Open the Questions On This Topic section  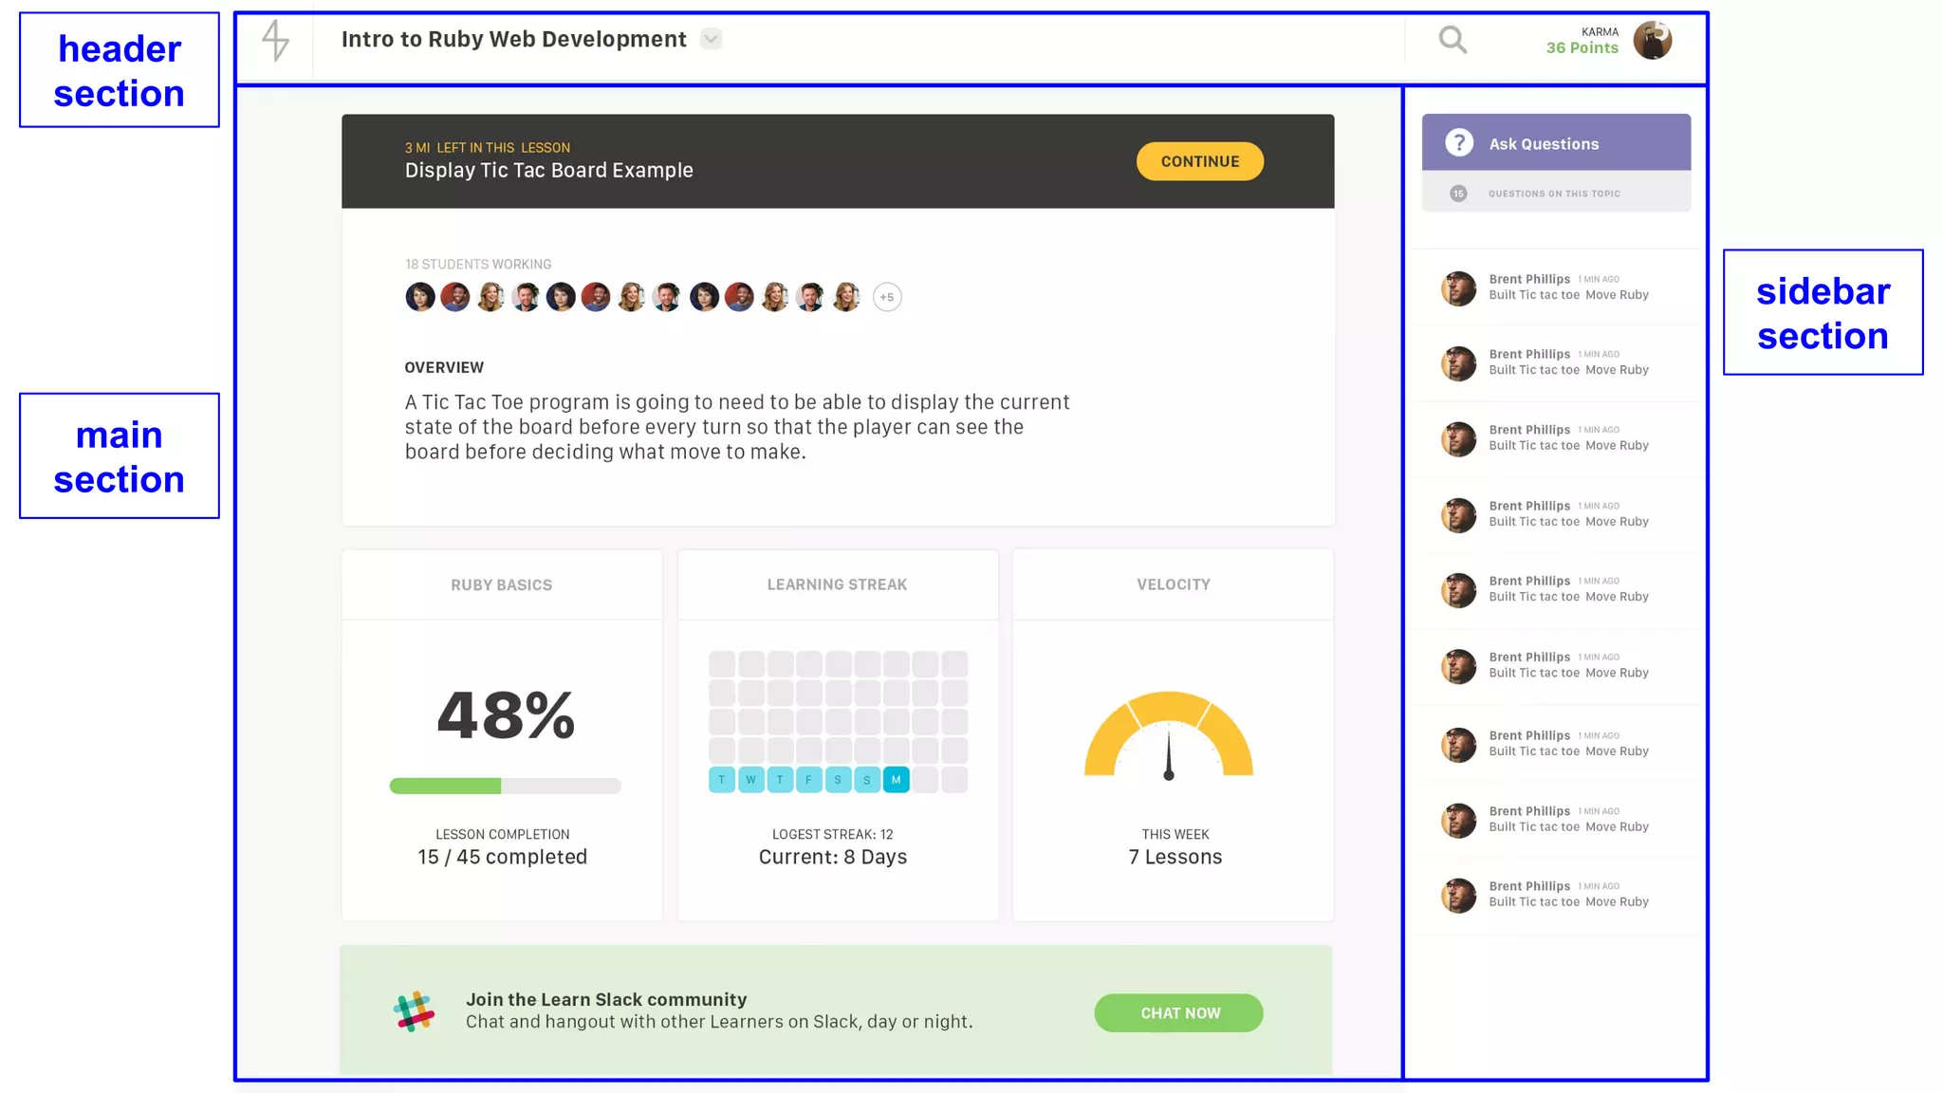pos(1554,194)
